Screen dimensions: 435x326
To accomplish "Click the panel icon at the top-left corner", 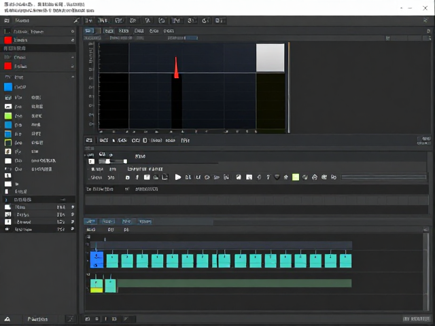I will click(7, 20).
